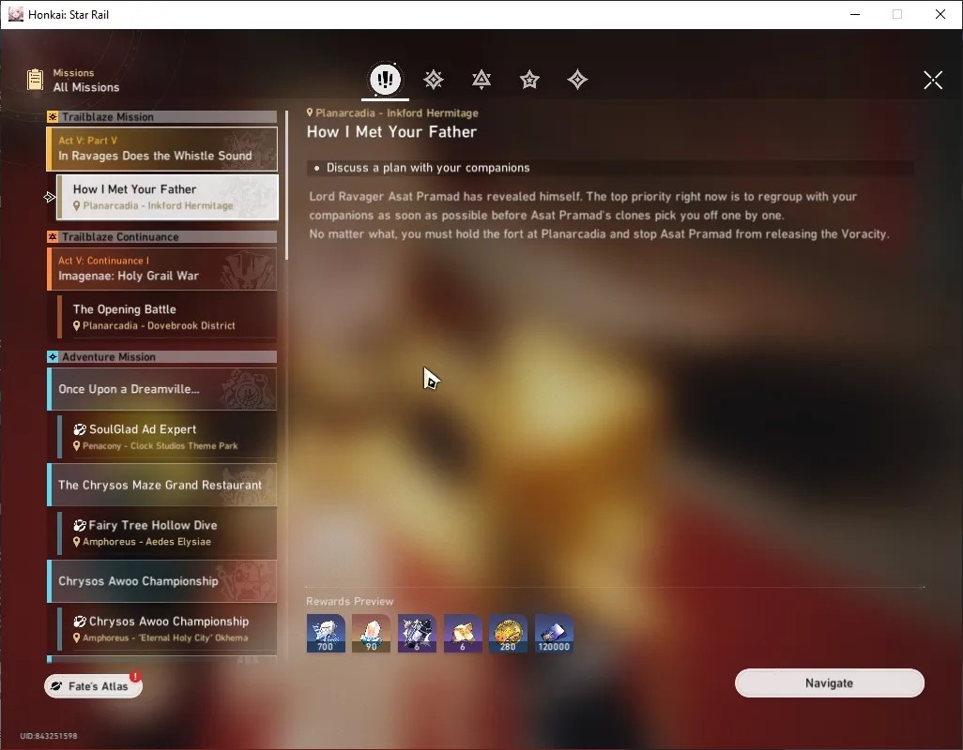This screenshot has height=750, width=963.
Task: View the 120000 Credits reward
Action: click(x=554, y=633)
